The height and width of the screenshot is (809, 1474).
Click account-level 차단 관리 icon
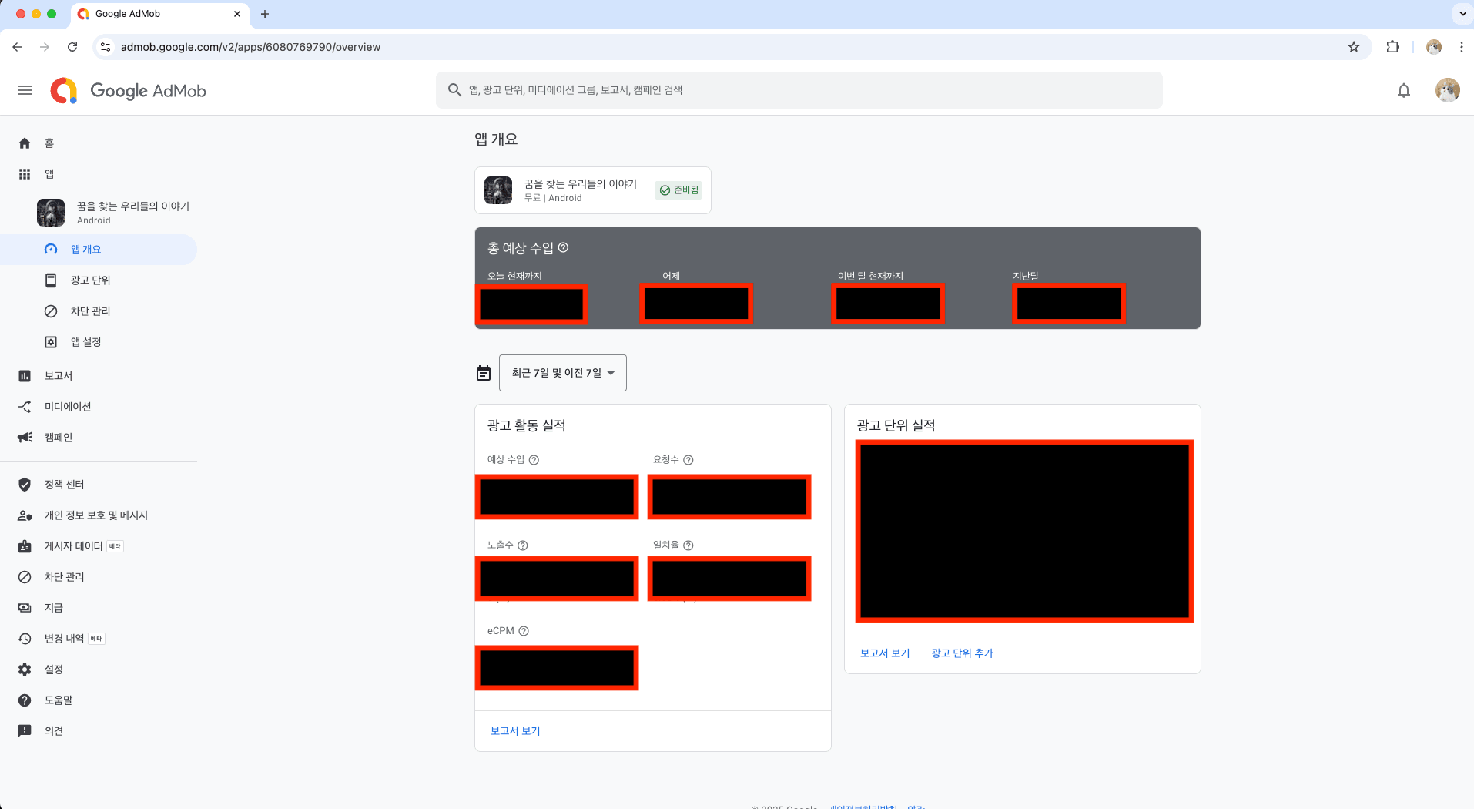pyautogui.click(x=25, y=577)
